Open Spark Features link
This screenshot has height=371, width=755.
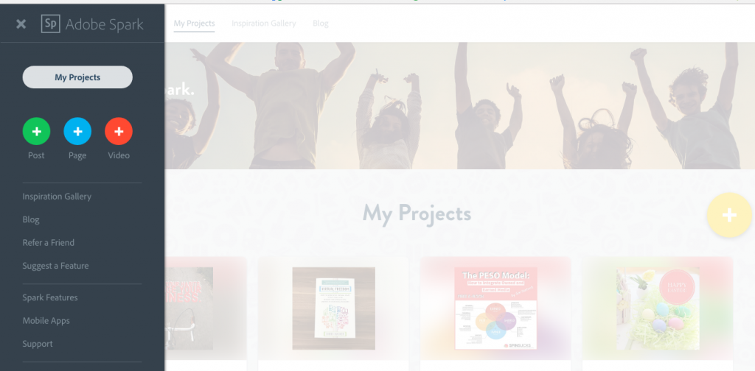tap(49, 297)
